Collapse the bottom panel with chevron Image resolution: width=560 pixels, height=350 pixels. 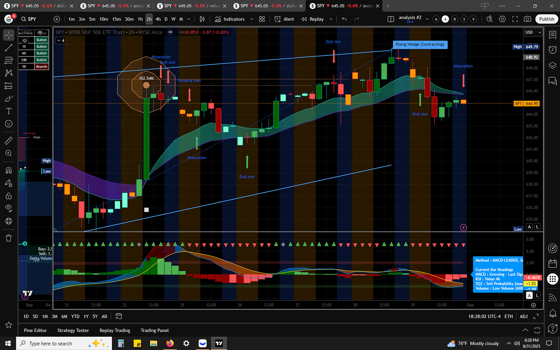click(x=525, y=330)
